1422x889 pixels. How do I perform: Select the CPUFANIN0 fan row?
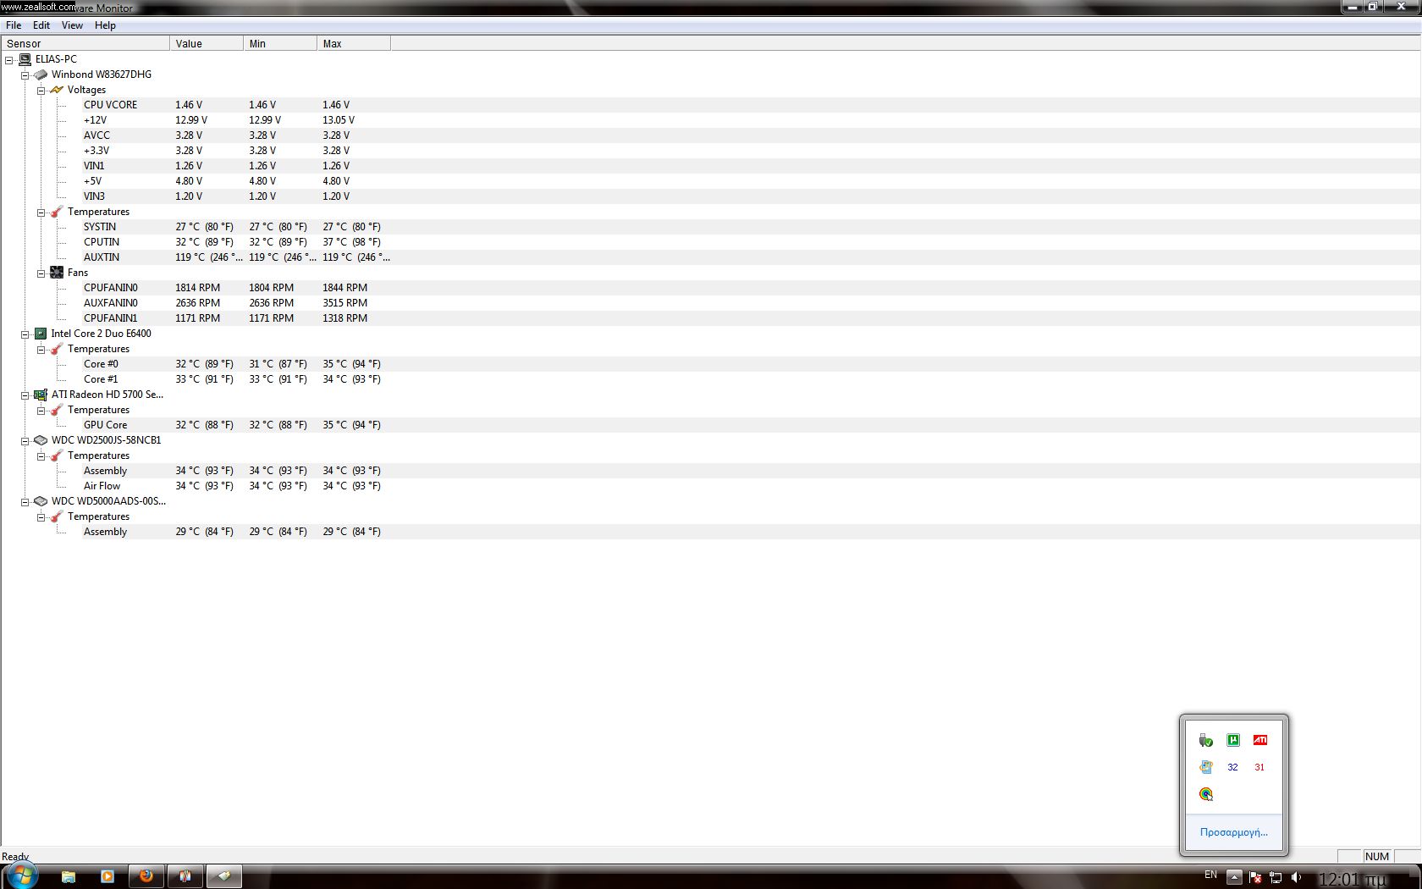point(711,288)
